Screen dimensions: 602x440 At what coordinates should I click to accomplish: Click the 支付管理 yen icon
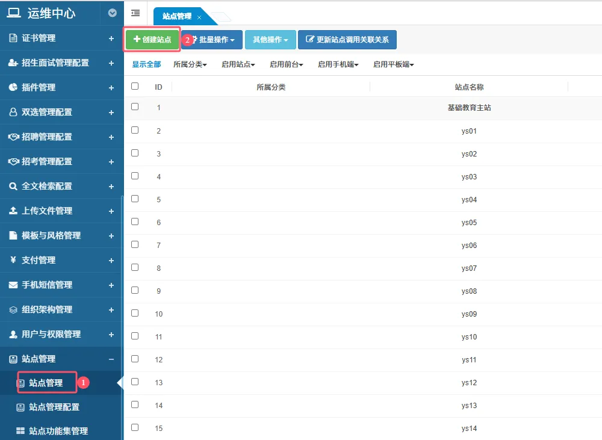pos(13,260)
